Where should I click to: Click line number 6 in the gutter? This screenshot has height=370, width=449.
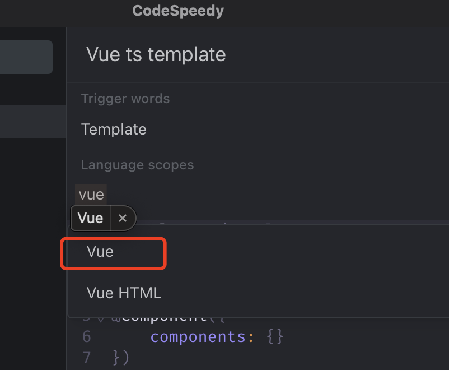(x=86, y=336)
